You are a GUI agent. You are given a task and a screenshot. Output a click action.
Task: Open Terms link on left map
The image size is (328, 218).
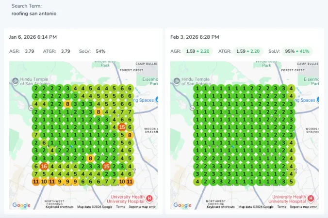click(x=120, y=207)
